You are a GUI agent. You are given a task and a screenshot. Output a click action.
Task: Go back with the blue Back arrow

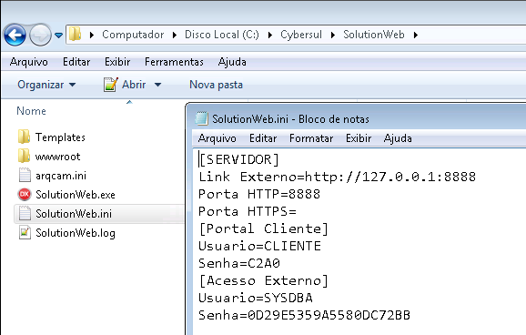(15, 35)
